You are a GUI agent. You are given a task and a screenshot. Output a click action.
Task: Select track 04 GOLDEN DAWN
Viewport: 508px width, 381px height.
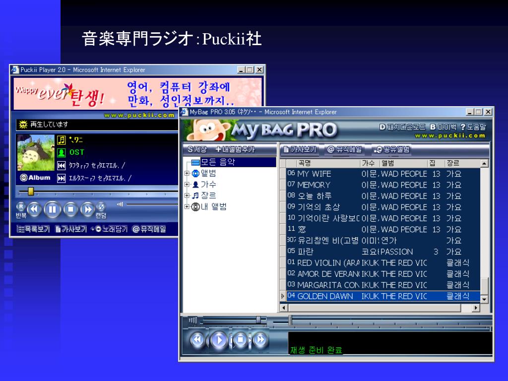(x=383, y=296)
